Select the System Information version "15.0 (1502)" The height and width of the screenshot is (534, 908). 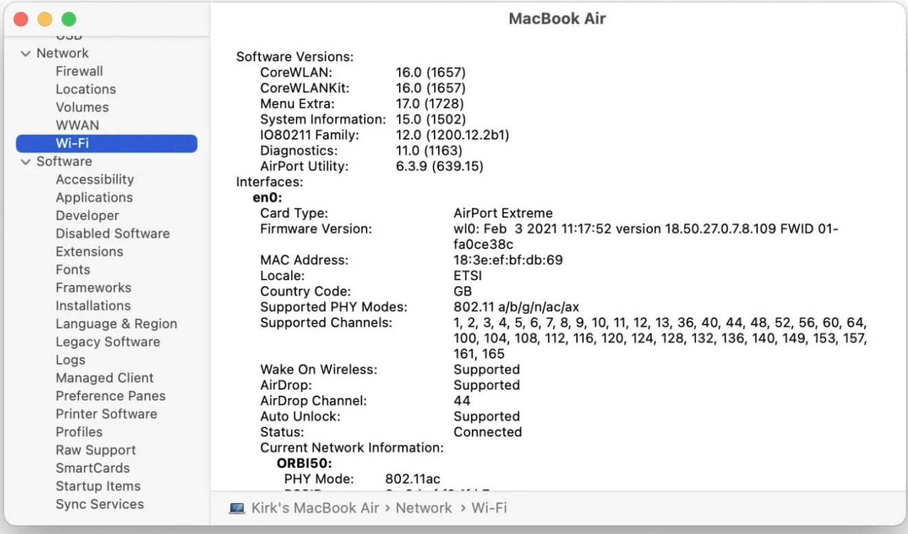pyautogui.click(x=431, y=120)
